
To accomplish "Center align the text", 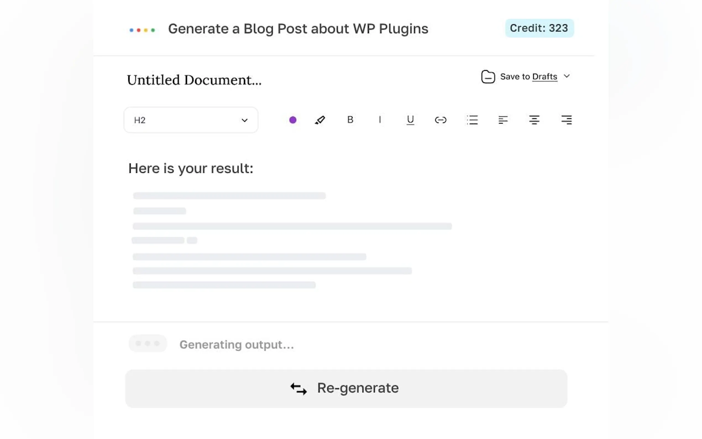I will [534, 120].
